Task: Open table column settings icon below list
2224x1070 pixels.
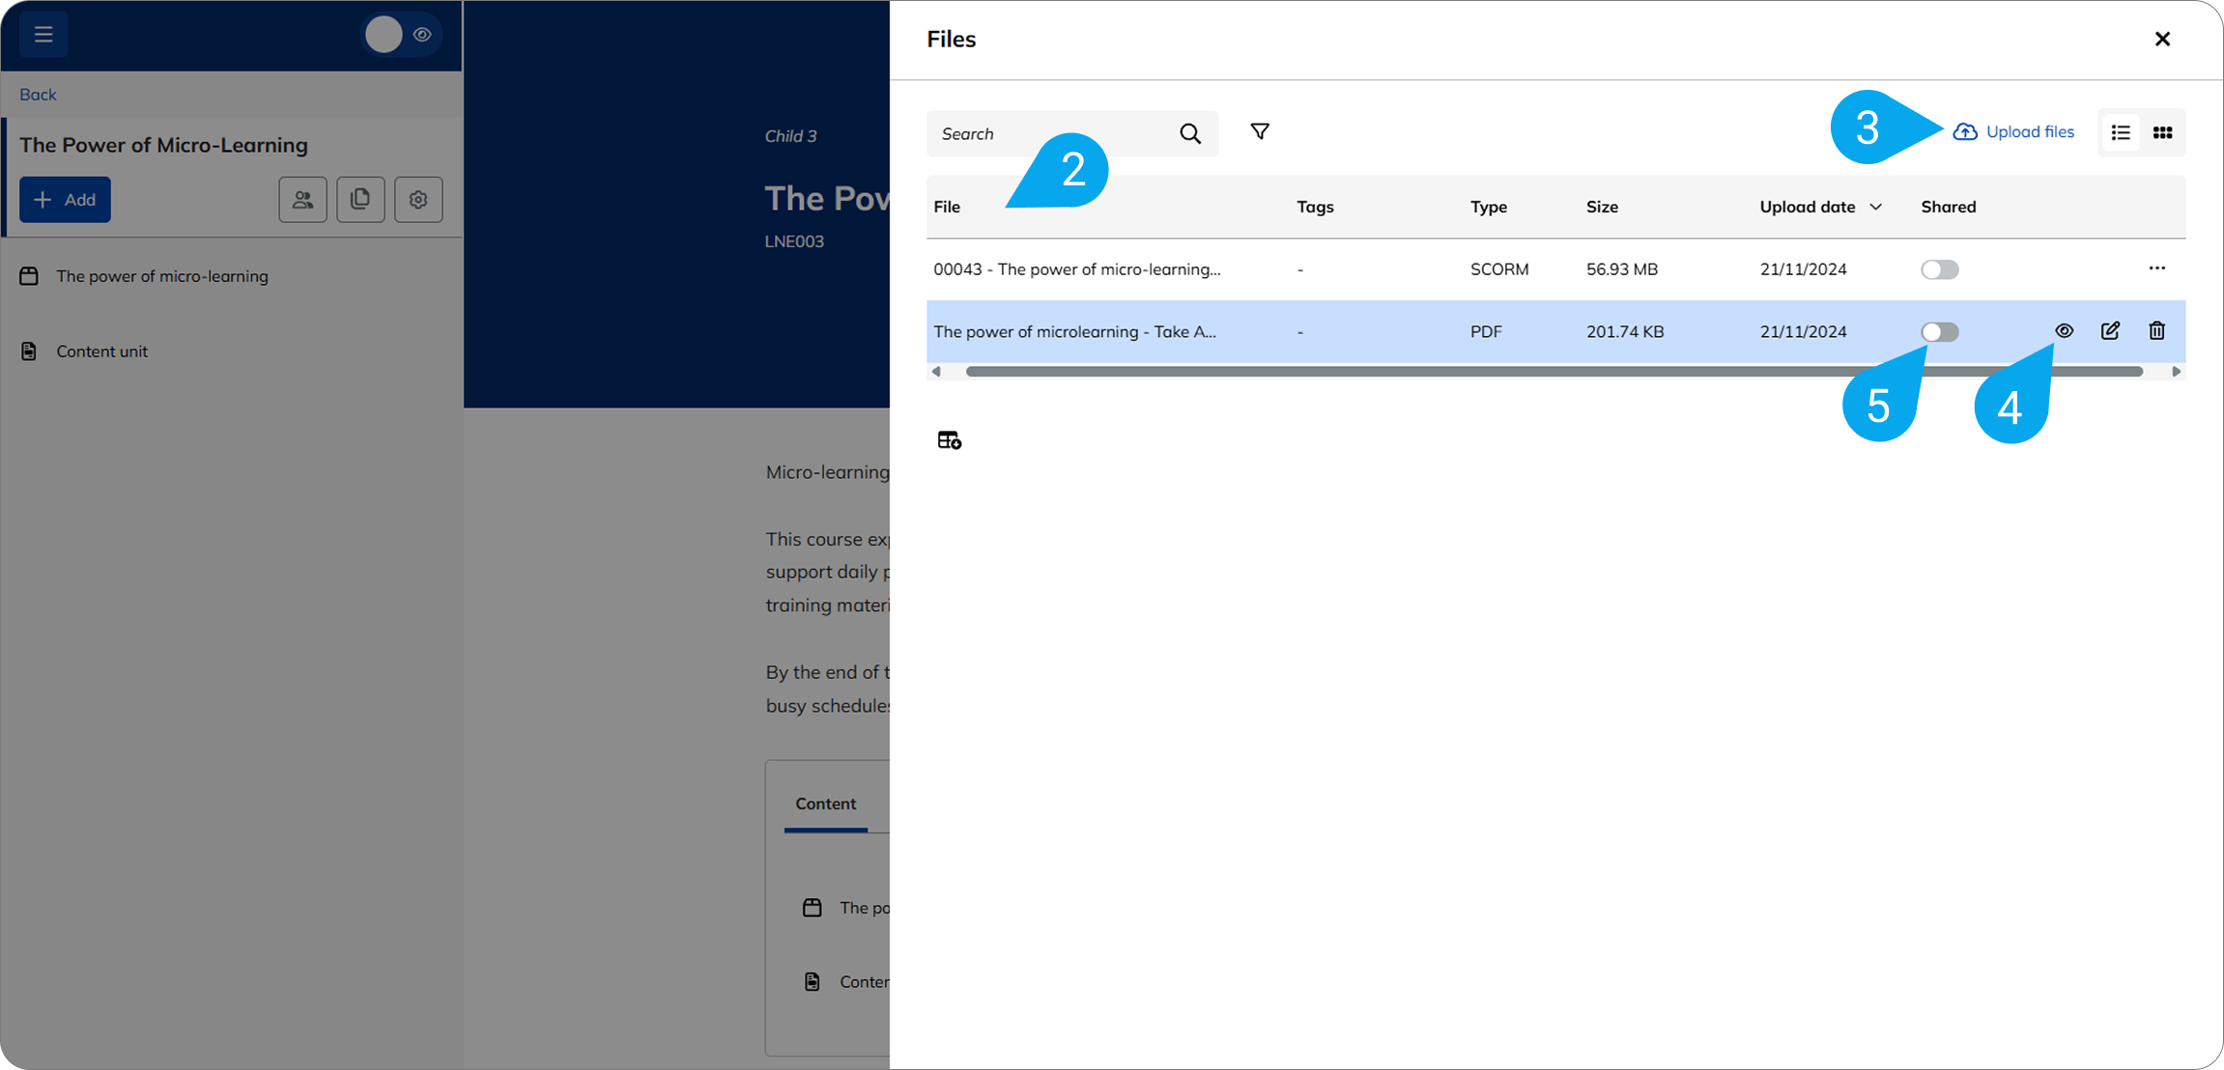Action: [949, 440]
